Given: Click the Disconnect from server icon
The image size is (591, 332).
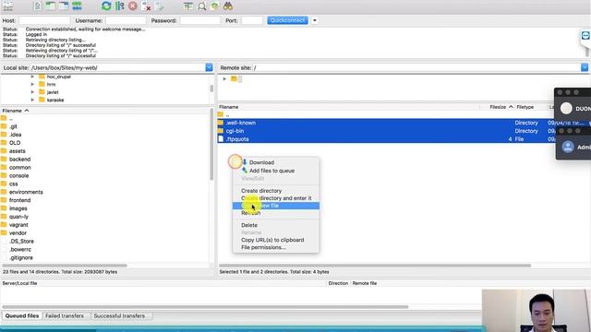Looking at the screenshot, I should click(x=146, y=6).
